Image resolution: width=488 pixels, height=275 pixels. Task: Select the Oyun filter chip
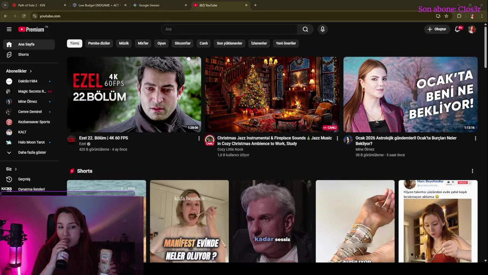pos(162,43)
